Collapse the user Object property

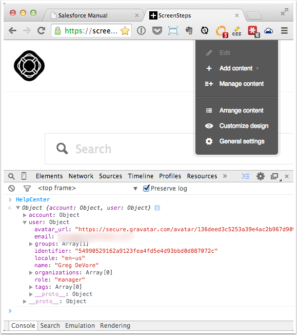pos(25,222)
